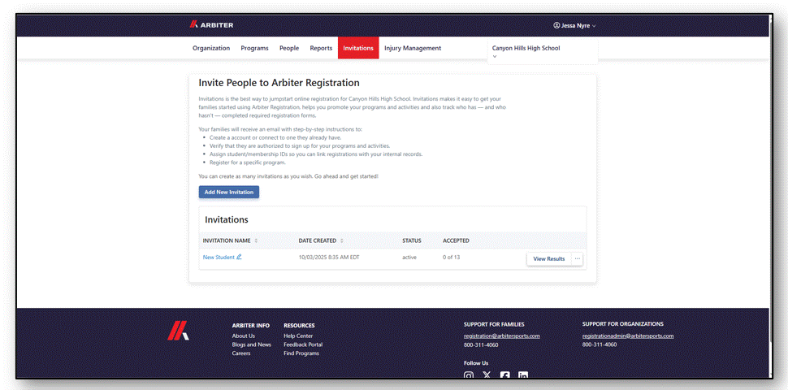Open the X (Twitter) icon in footer

point(487,375)
